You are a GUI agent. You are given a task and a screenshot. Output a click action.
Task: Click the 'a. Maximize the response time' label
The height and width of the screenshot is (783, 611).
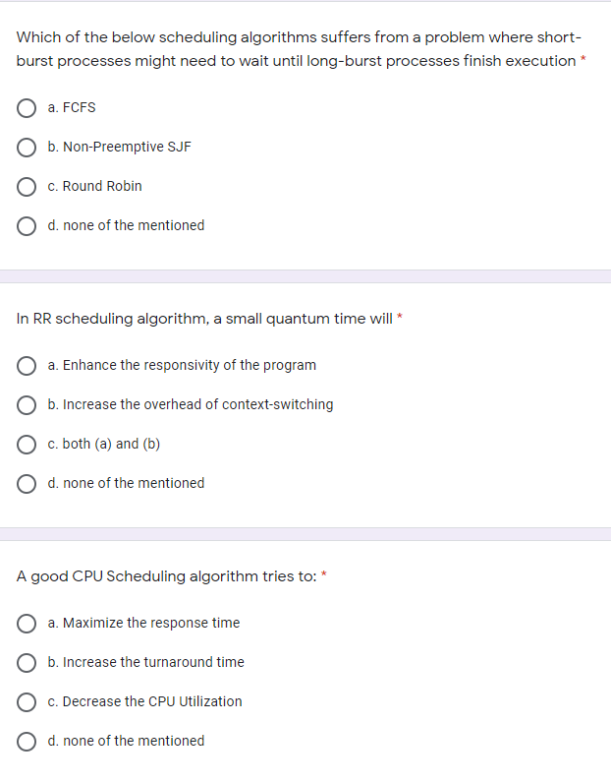(143, 623)
